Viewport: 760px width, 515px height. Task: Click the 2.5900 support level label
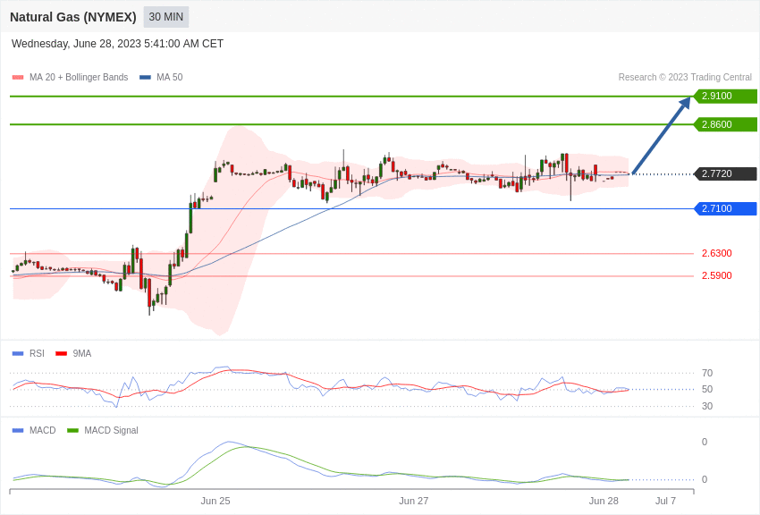click(x=717, y=275)
